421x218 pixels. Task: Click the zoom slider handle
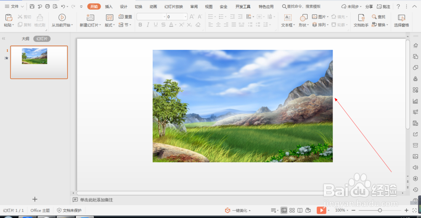coord(380,210)
